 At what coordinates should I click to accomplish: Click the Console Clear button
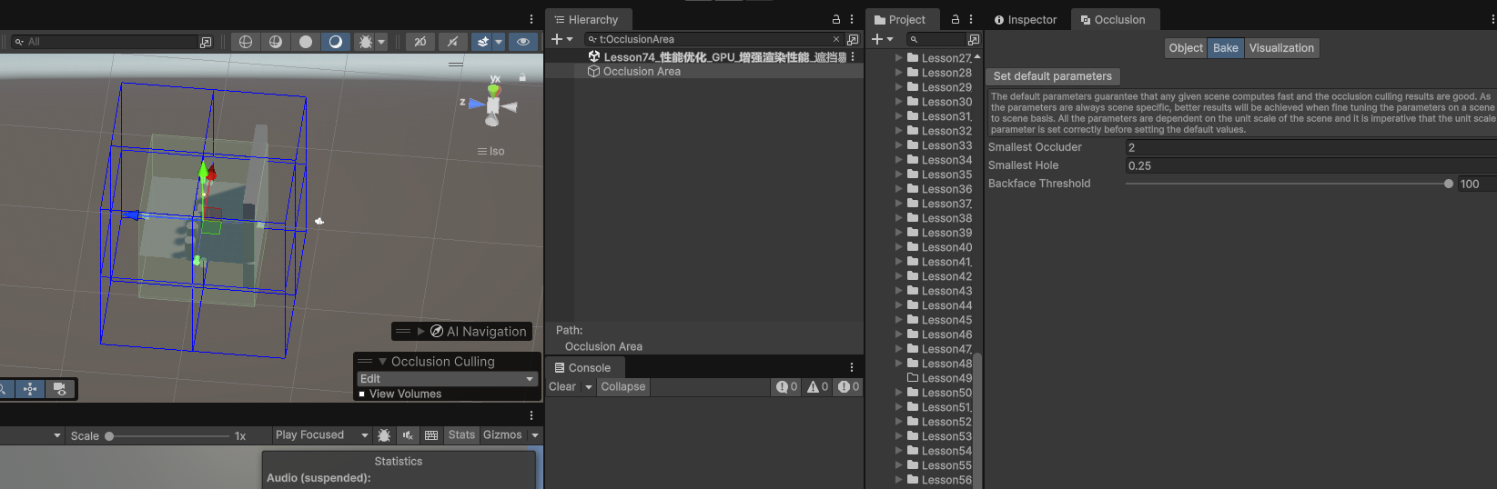coord(562,387)
